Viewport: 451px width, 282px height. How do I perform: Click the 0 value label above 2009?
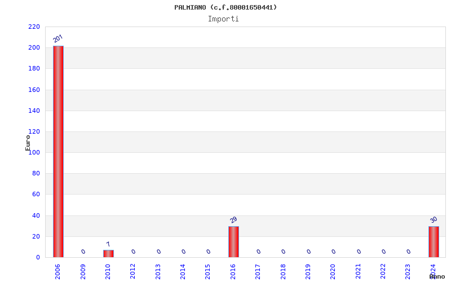tap(83, 252)
